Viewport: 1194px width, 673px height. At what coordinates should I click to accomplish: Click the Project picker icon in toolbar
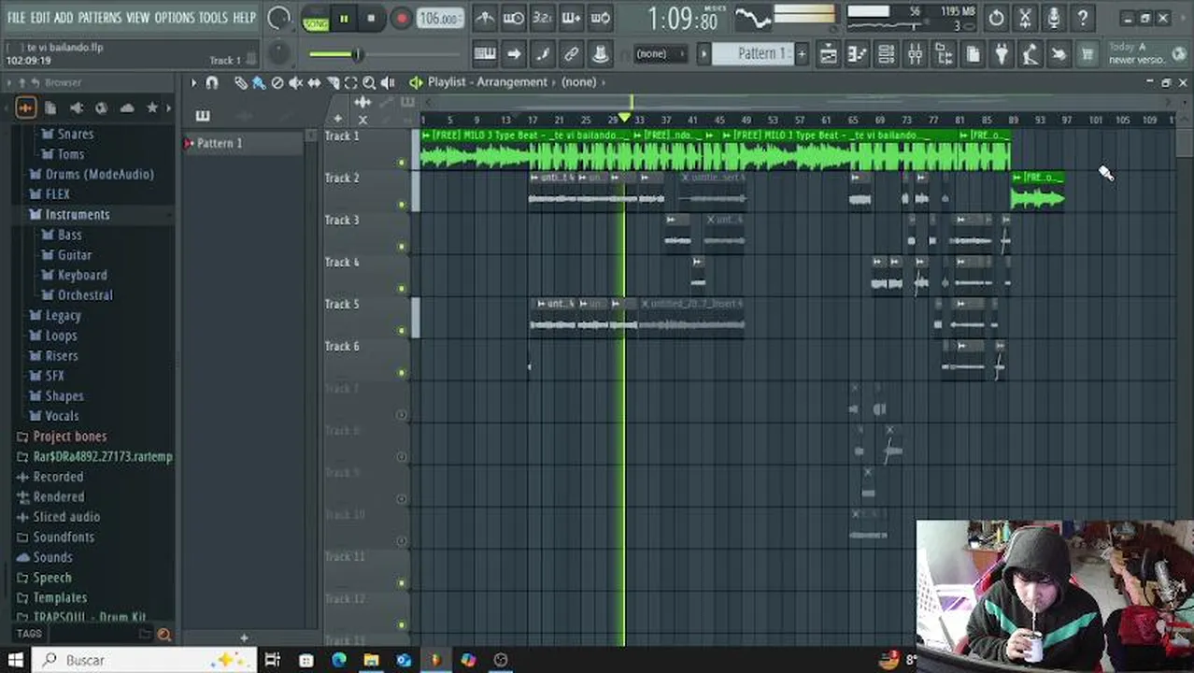click(x=973, y=54)
